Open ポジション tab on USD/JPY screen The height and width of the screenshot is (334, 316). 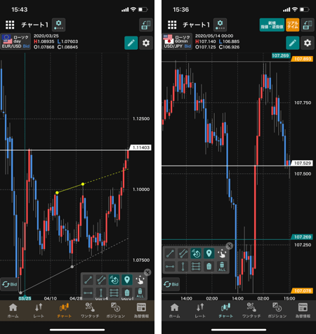coord(277,311)
